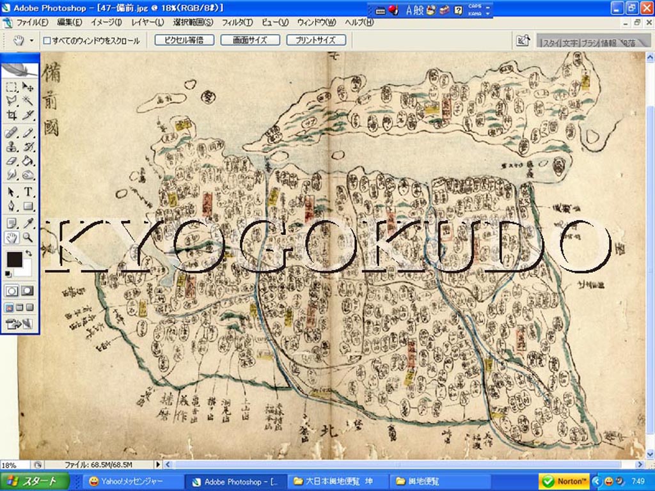The width and height of the screenshot is (655, 491).
Task: Select the Type tool
Action: tap(28, 192)
